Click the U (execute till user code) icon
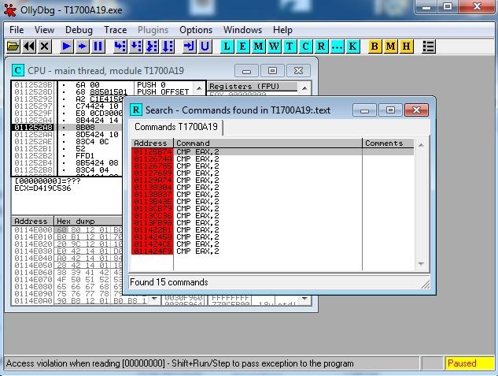 click(x=205, y=47)
